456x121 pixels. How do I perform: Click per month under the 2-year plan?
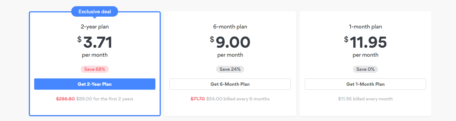pyautogui.click(x=95, y=55)
